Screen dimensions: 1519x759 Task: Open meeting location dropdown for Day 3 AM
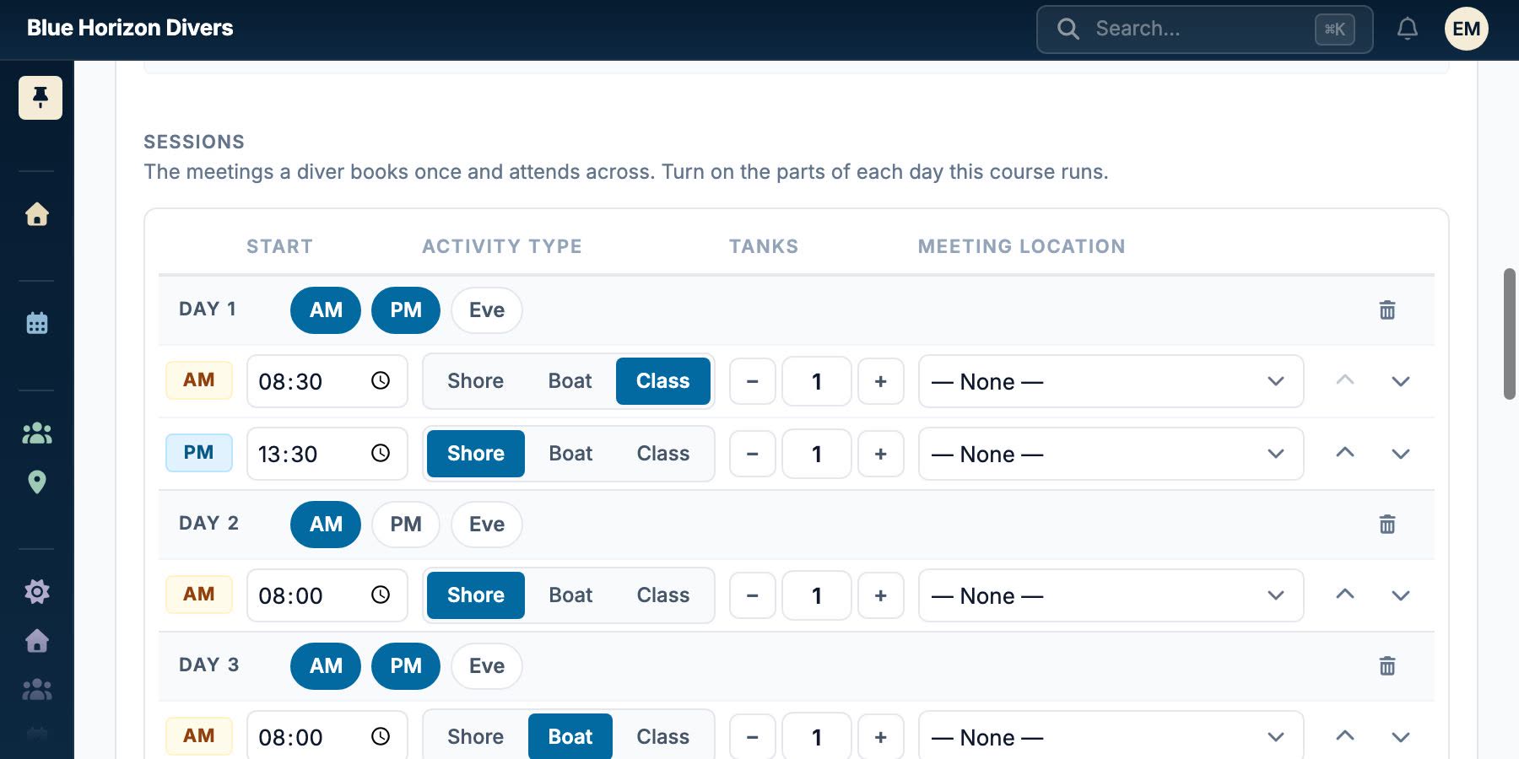[1111, 735]
